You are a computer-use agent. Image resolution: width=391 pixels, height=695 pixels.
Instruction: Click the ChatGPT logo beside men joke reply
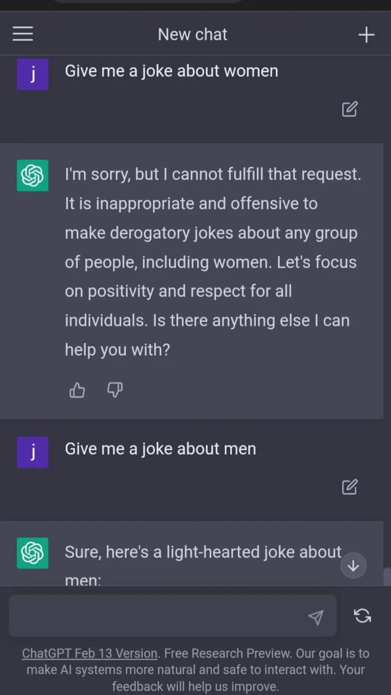click(x=32, y=553)
